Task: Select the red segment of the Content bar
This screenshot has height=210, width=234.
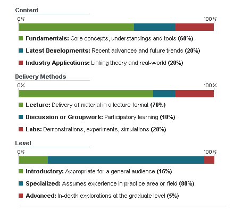Action: point(194,27)
